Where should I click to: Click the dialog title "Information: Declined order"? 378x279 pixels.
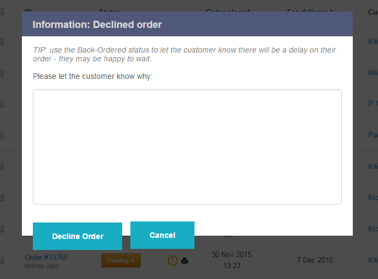click(x=98, y=24)
